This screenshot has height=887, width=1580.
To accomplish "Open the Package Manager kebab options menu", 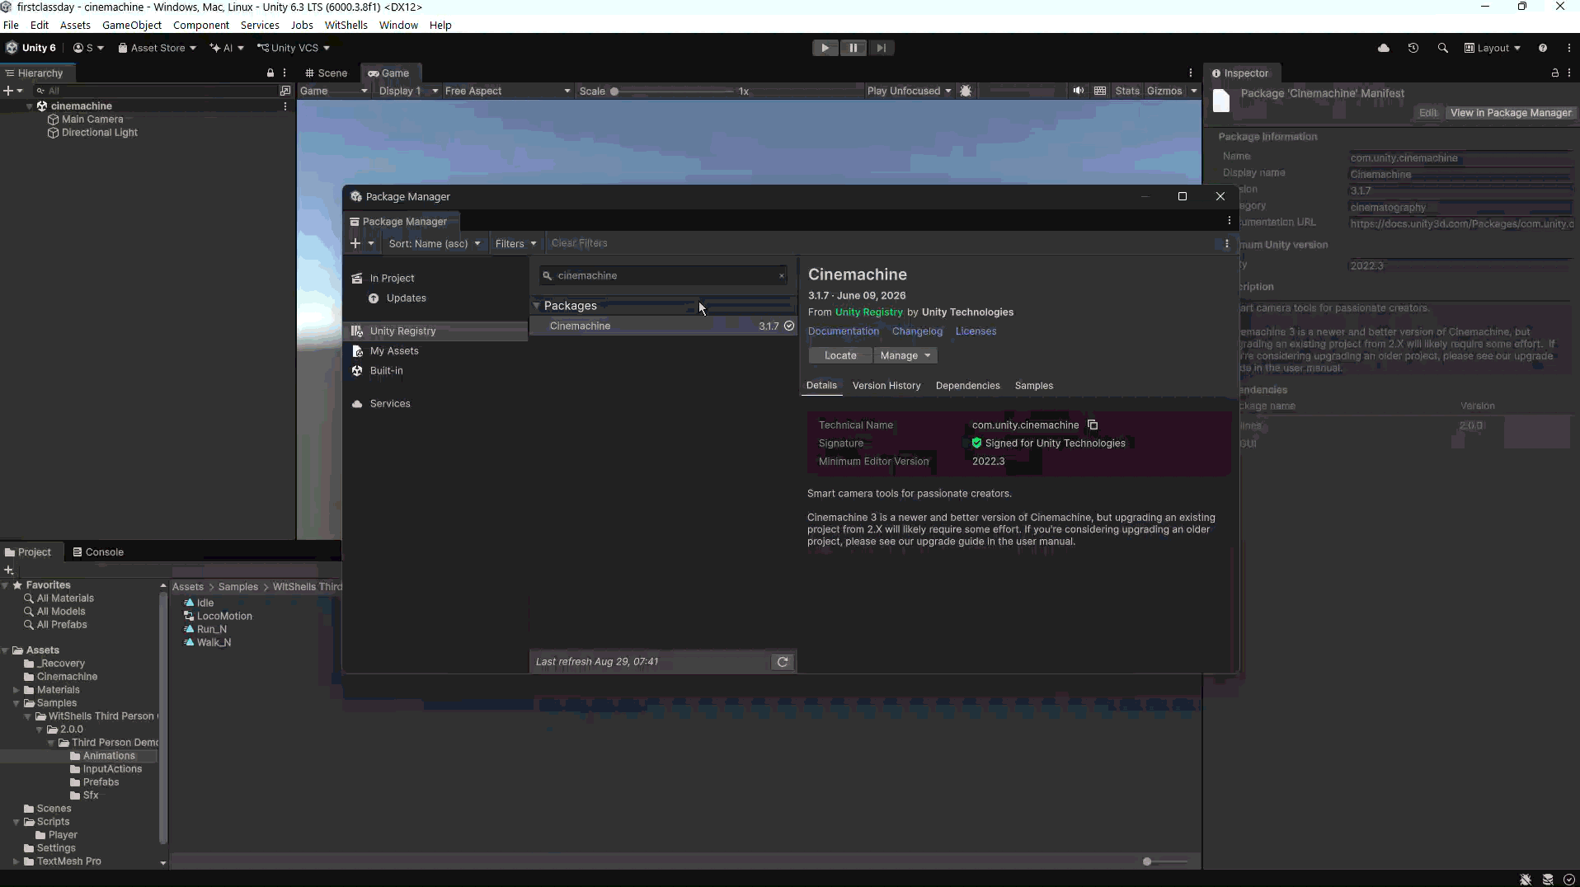I will coord(1227,243).
